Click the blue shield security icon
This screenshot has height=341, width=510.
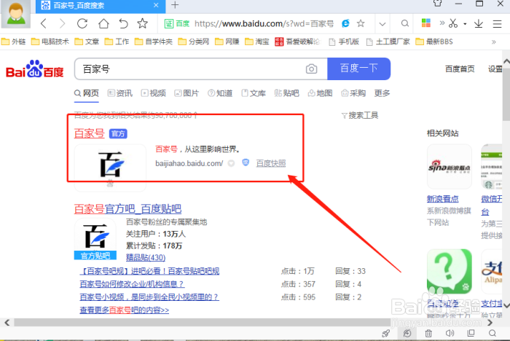click(x=246, y=162)
